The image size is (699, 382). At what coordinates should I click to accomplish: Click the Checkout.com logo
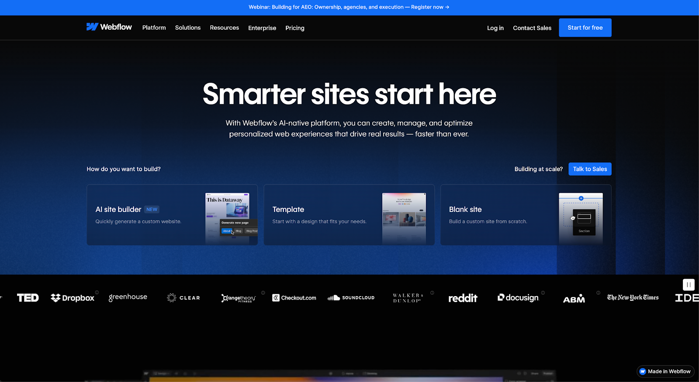(294, 298)
